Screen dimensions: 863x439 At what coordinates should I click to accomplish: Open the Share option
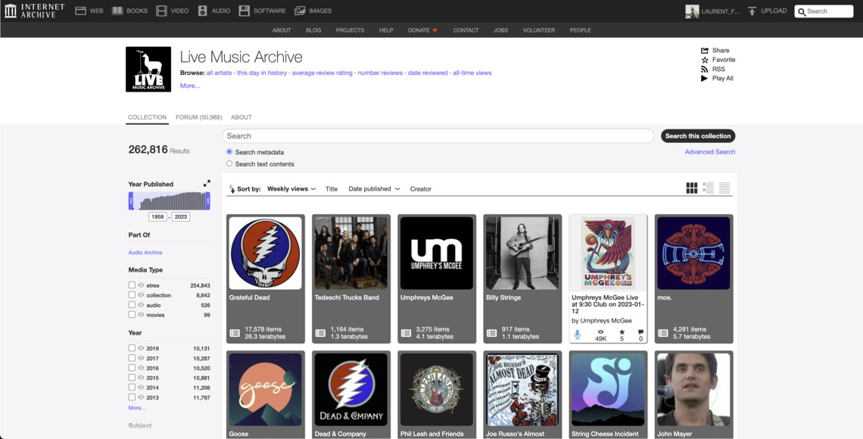705,50
